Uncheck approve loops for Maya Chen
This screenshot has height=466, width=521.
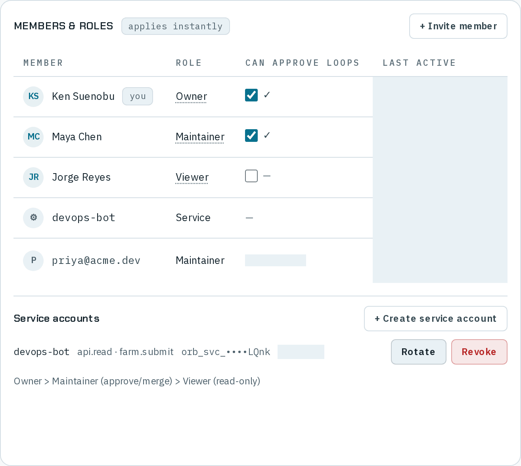[x=251, y=136]
